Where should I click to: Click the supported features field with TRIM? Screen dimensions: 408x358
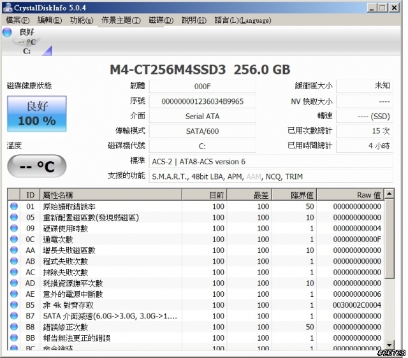pyautogui.click(x=270, y=176)
